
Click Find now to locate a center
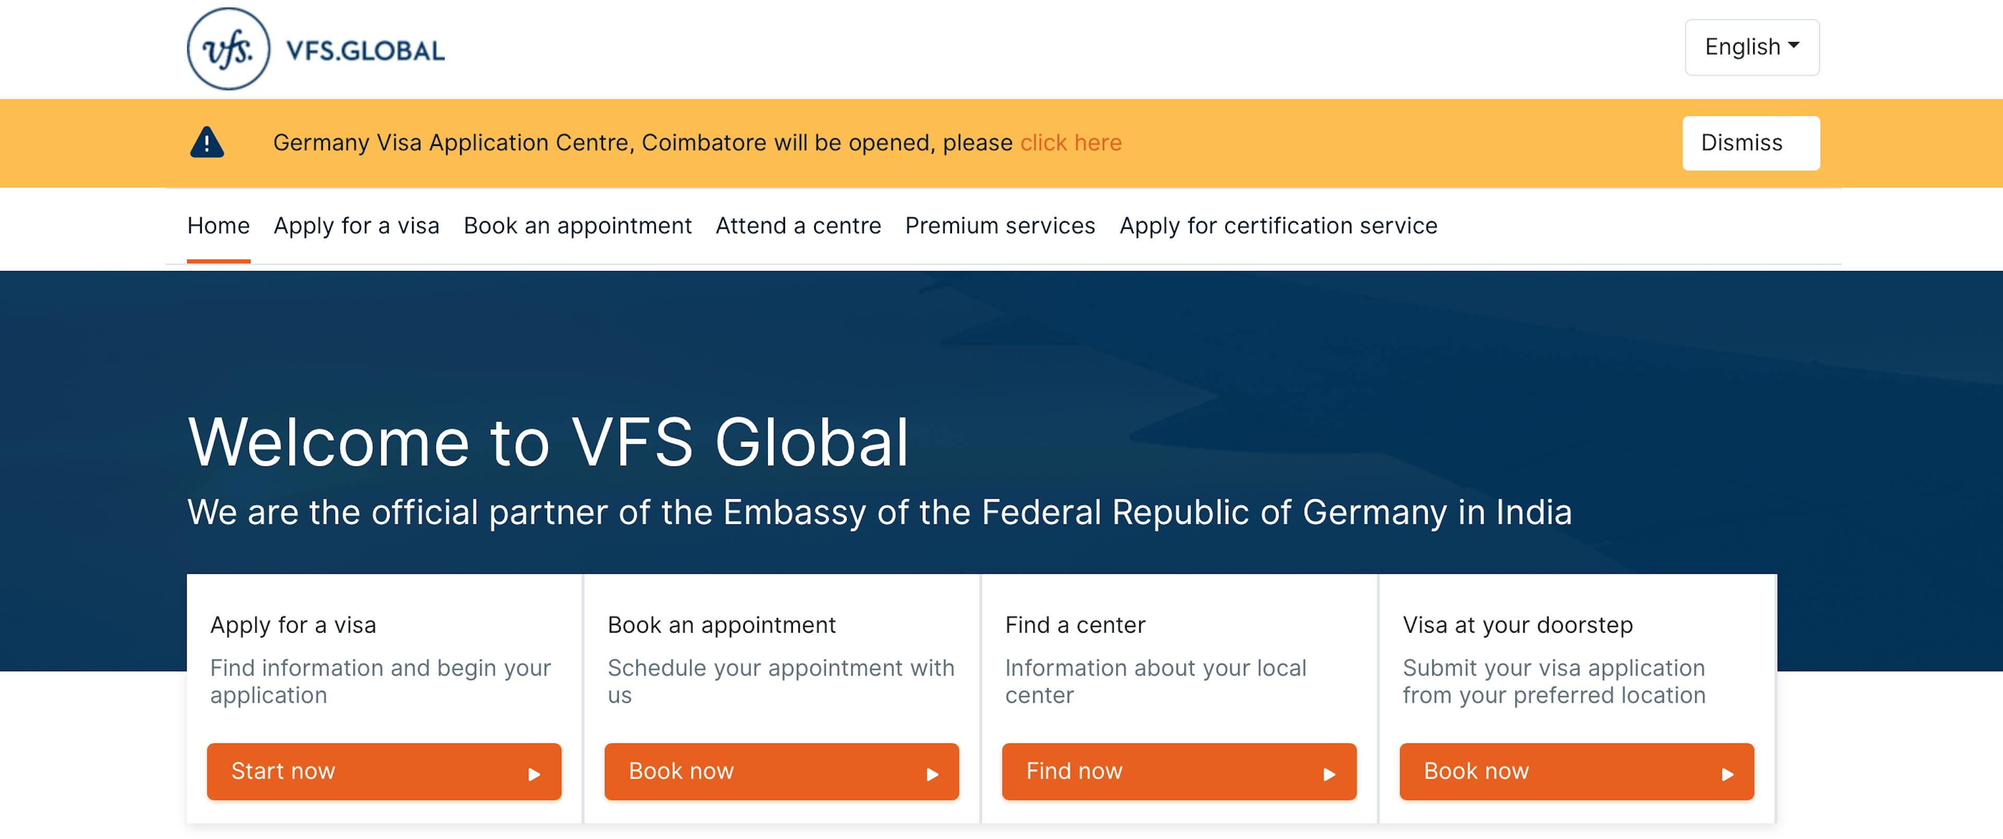[1179, 771]
